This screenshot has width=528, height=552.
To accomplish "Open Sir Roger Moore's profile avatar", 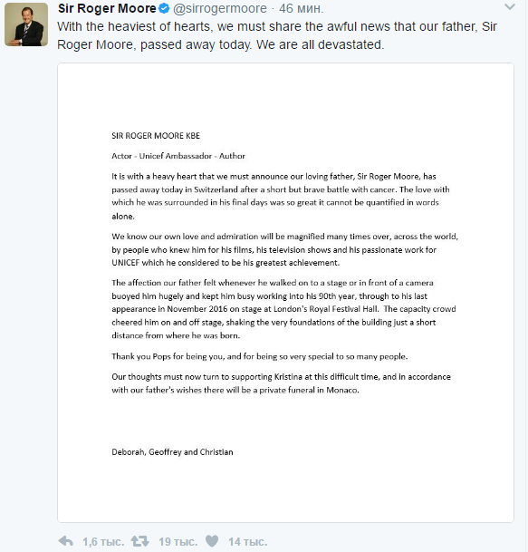I will (26, 24).
